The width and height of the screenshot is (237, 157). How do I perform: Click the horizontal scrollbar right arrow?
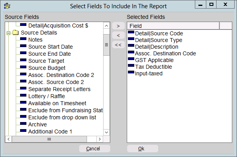point(100,139)
